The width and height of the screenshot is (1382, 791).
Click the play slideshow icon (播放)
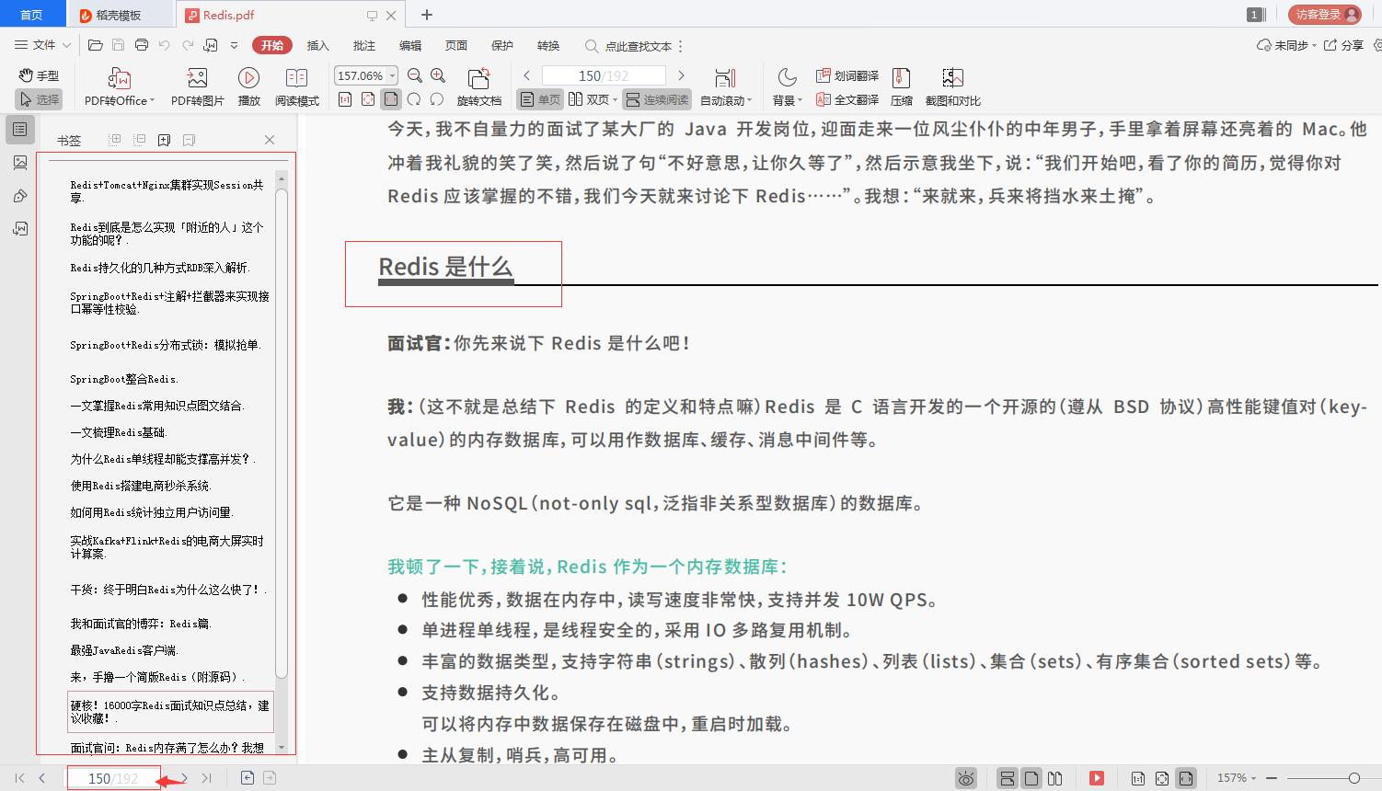click(248, 86)
